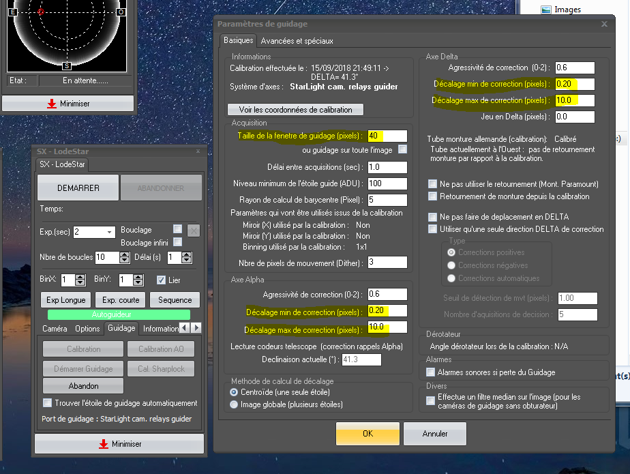
Task: Select the Guidage tab
Action: click(121, 329)
